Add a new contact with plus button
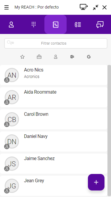 (96, 182)
